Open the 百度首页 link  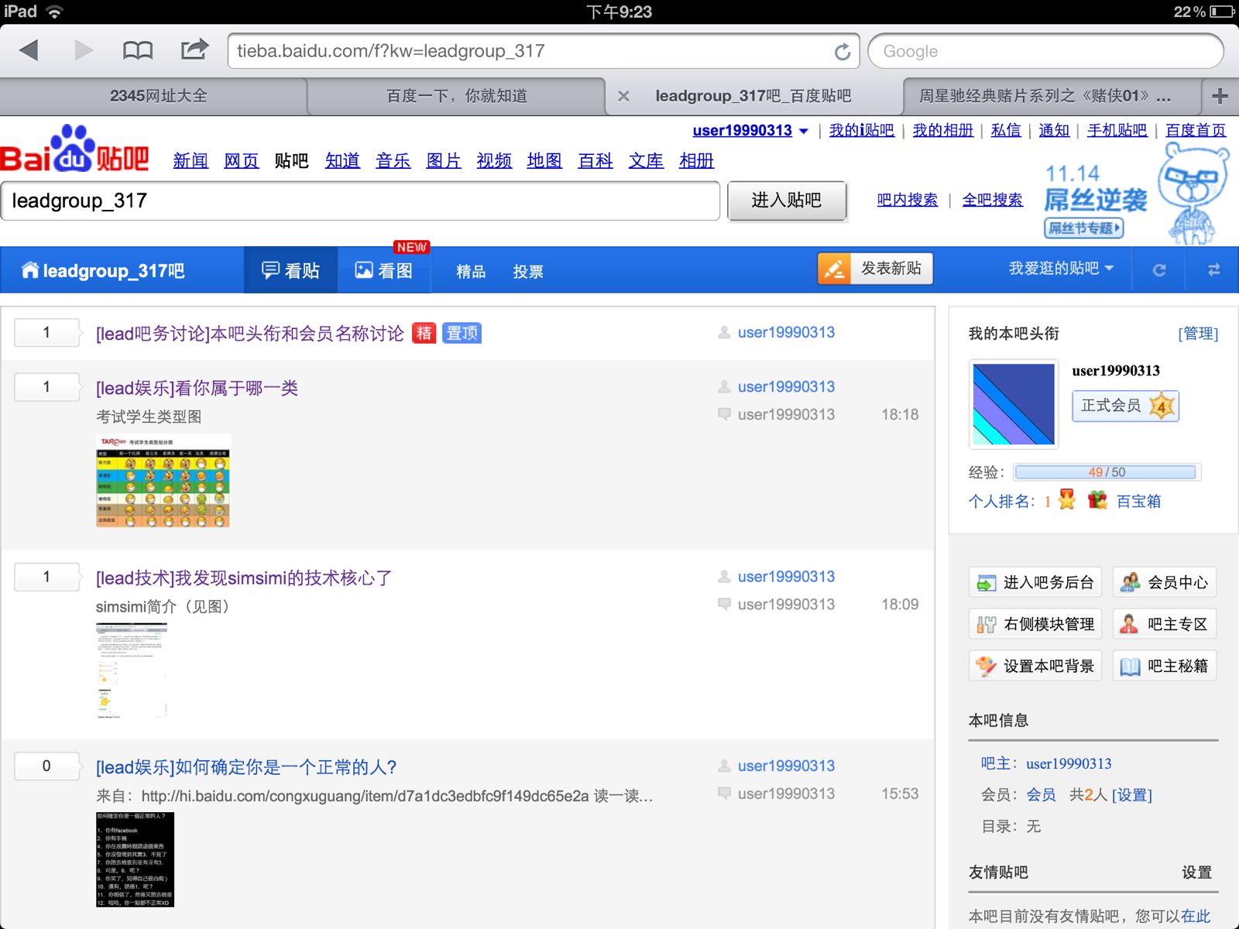[1196, 130]
